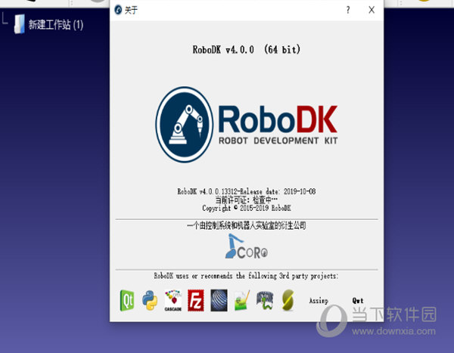454x353 pixels.
Task: Click the dark striped globe icon
Action: (219, 300)
